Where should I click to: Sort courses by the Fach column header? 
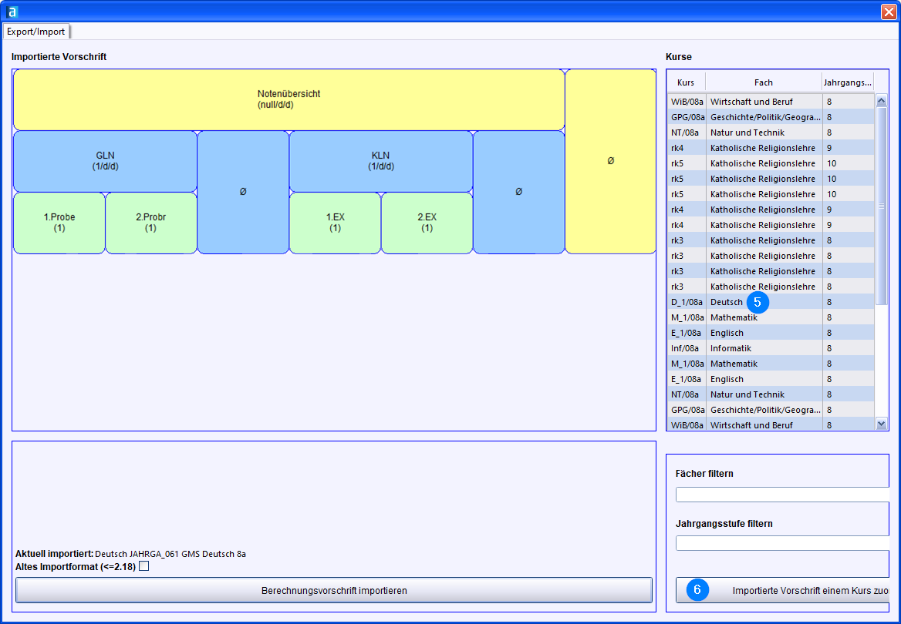coord(764,82)
